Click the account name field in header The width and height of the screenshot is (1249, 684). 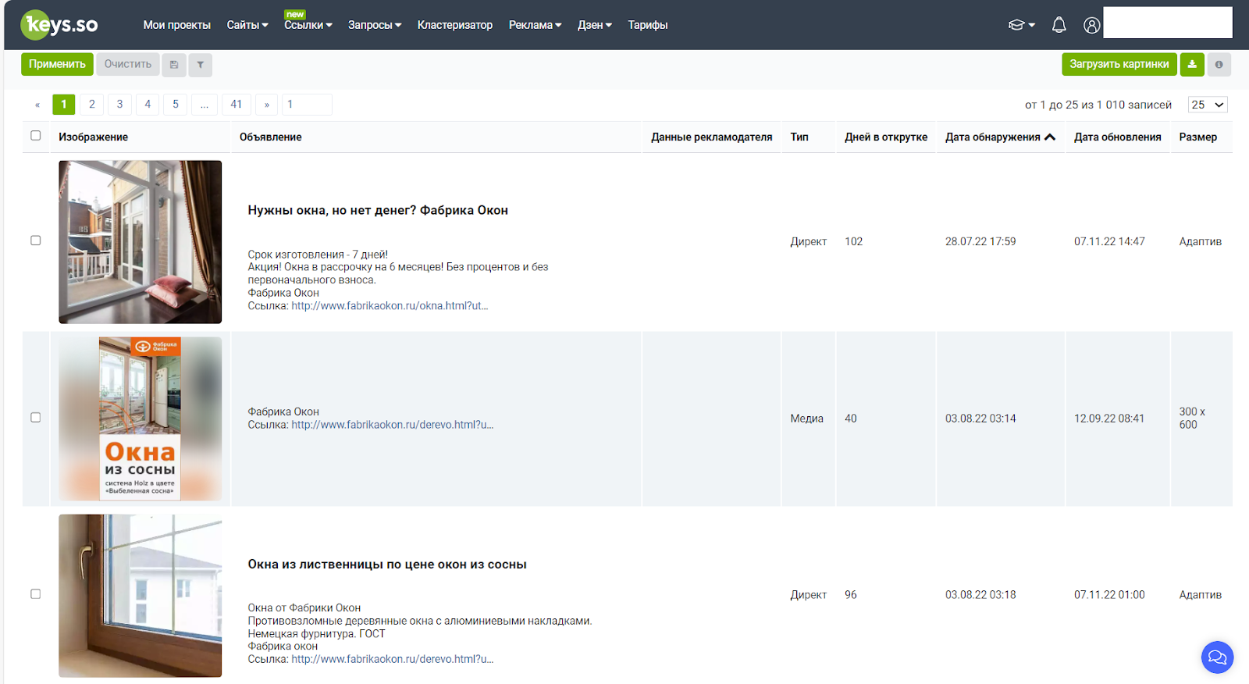[x=1168, y=23]
